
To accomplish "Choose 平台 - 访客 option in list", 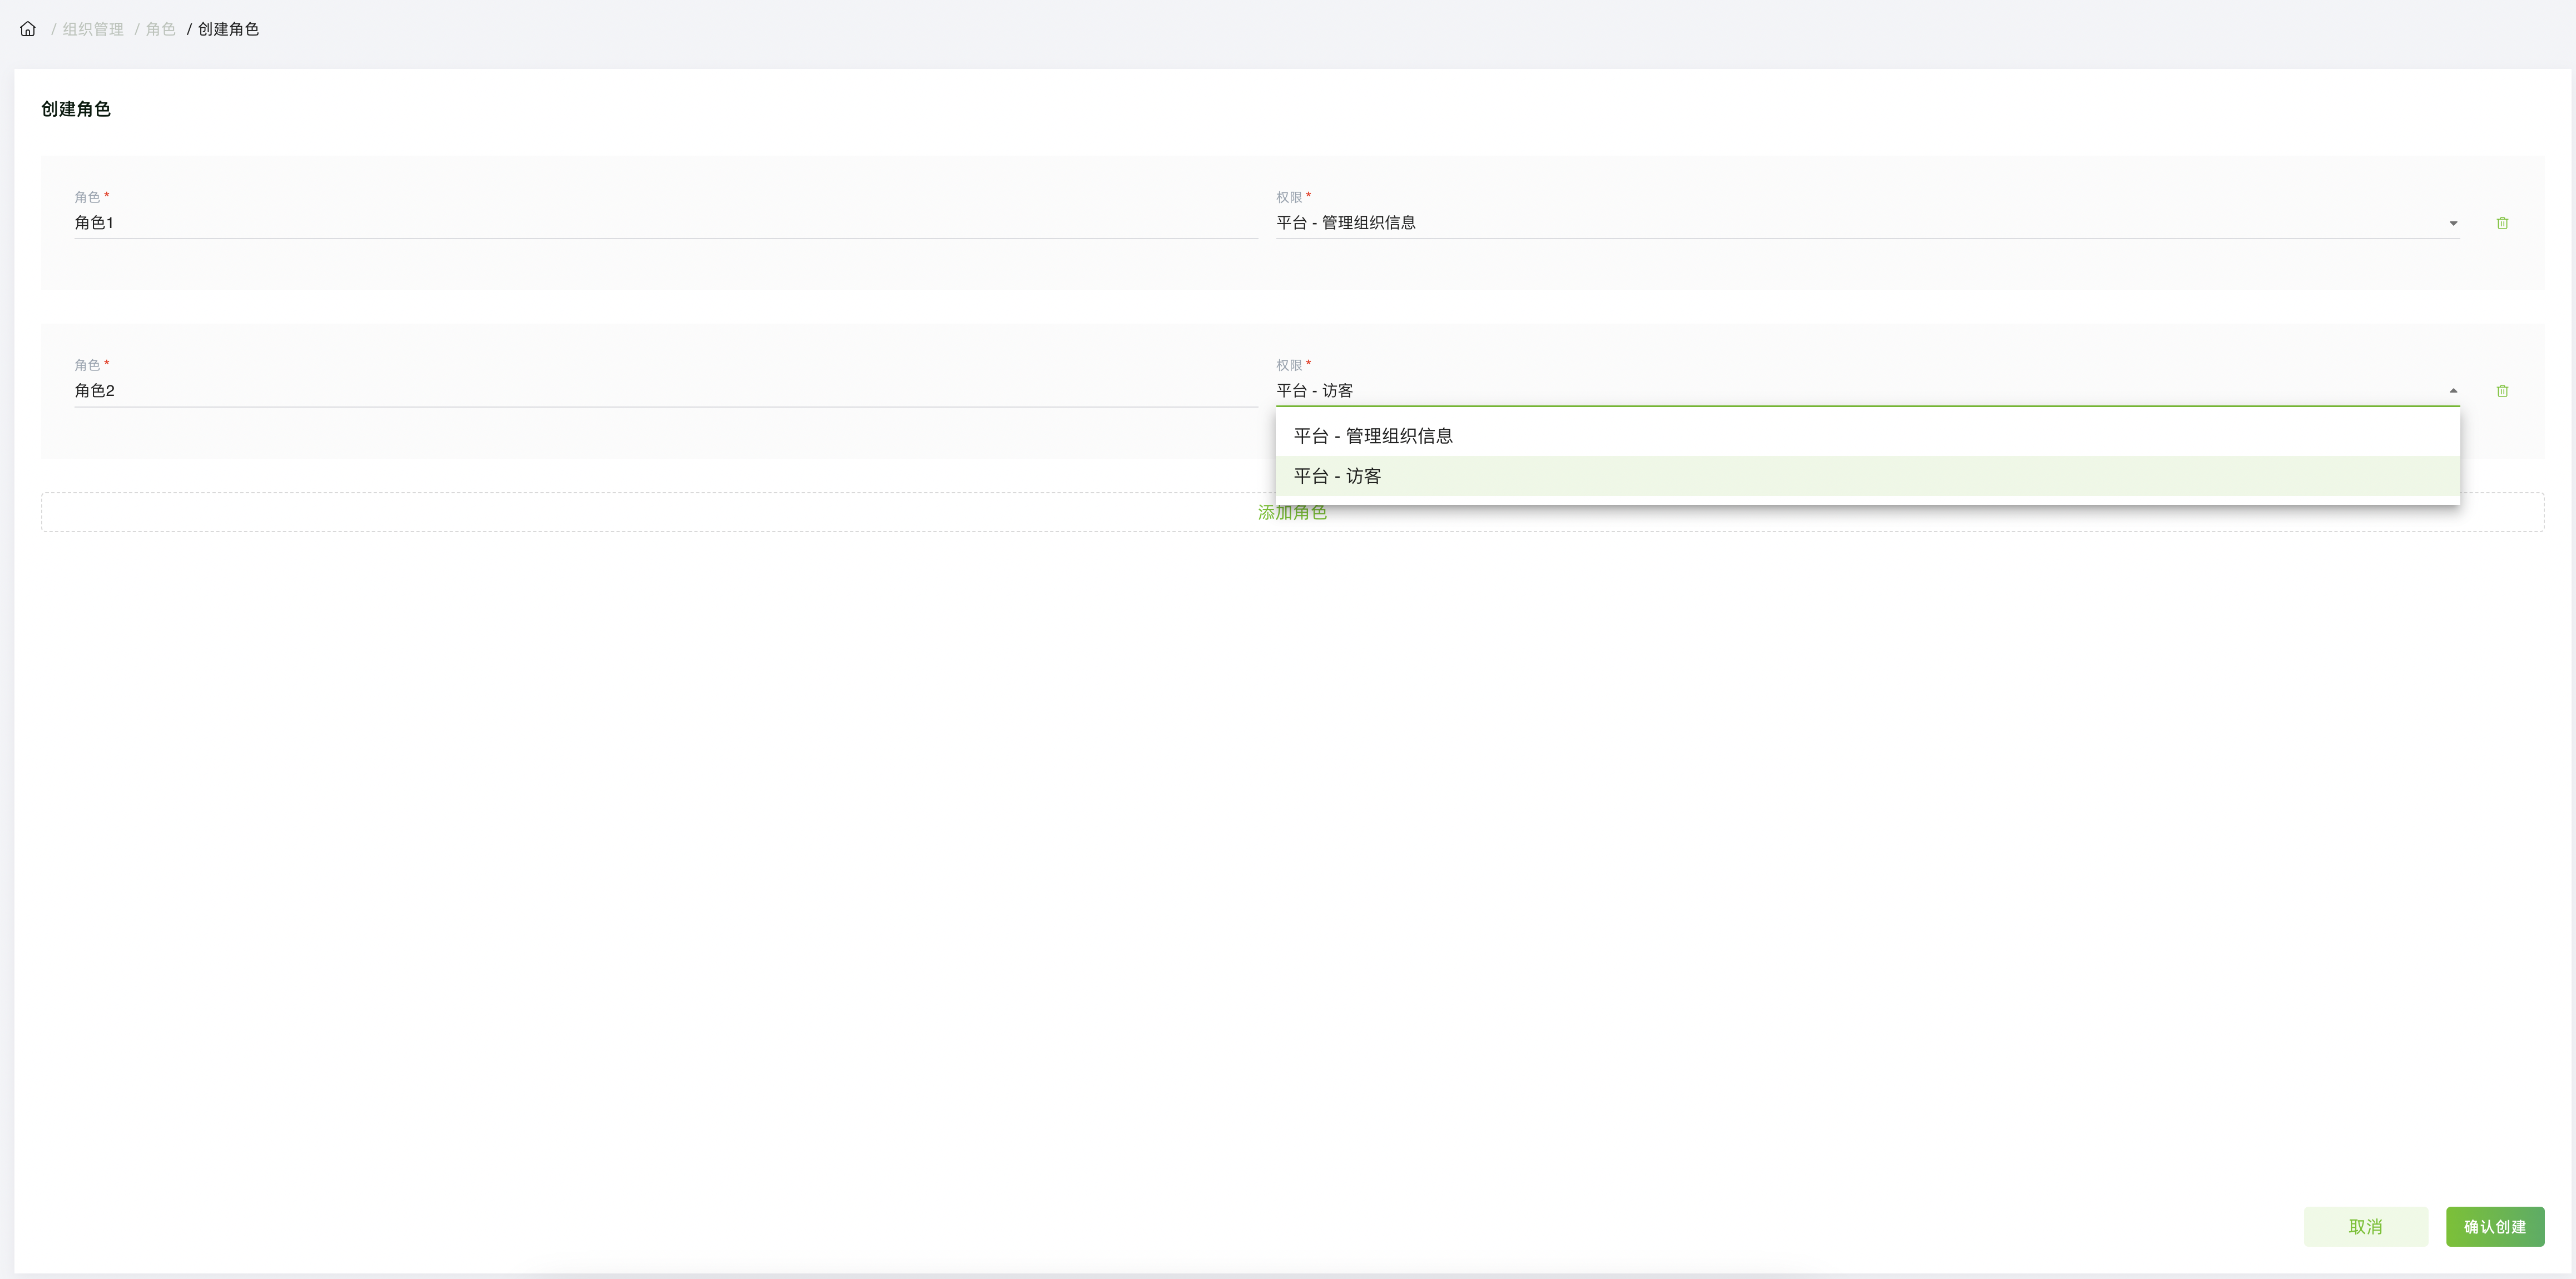I will point(1867,476).
